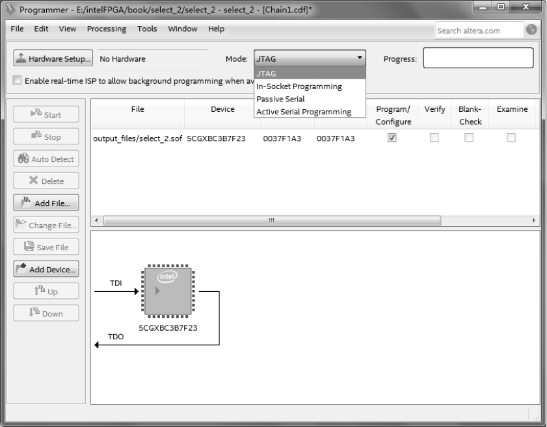Click the 5CGXBC3B7F23 label under the chip
Viewport: 547px width, 427px height.
tap(168, 328)
